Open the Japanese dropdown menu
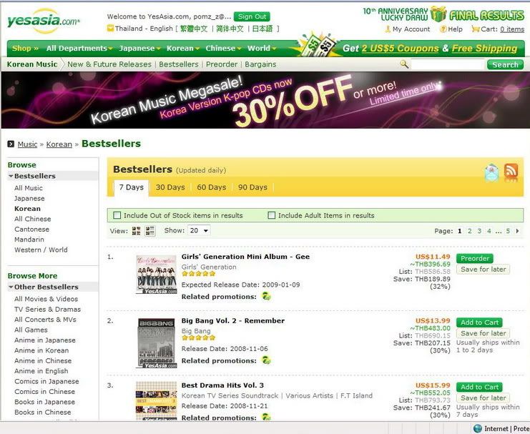 click(139, 49)
